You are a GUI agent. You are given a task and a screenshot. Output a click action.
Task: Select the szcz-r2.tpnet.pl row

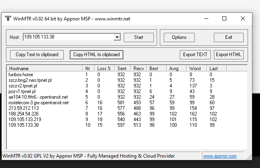[127, 86]
